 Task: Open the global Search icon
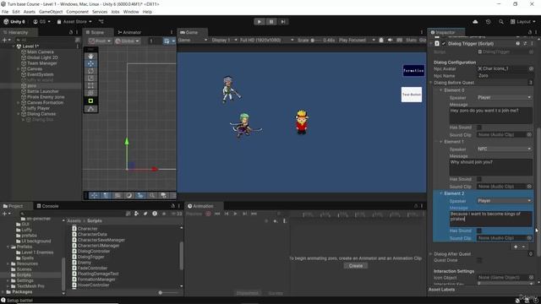pos(501,22)
